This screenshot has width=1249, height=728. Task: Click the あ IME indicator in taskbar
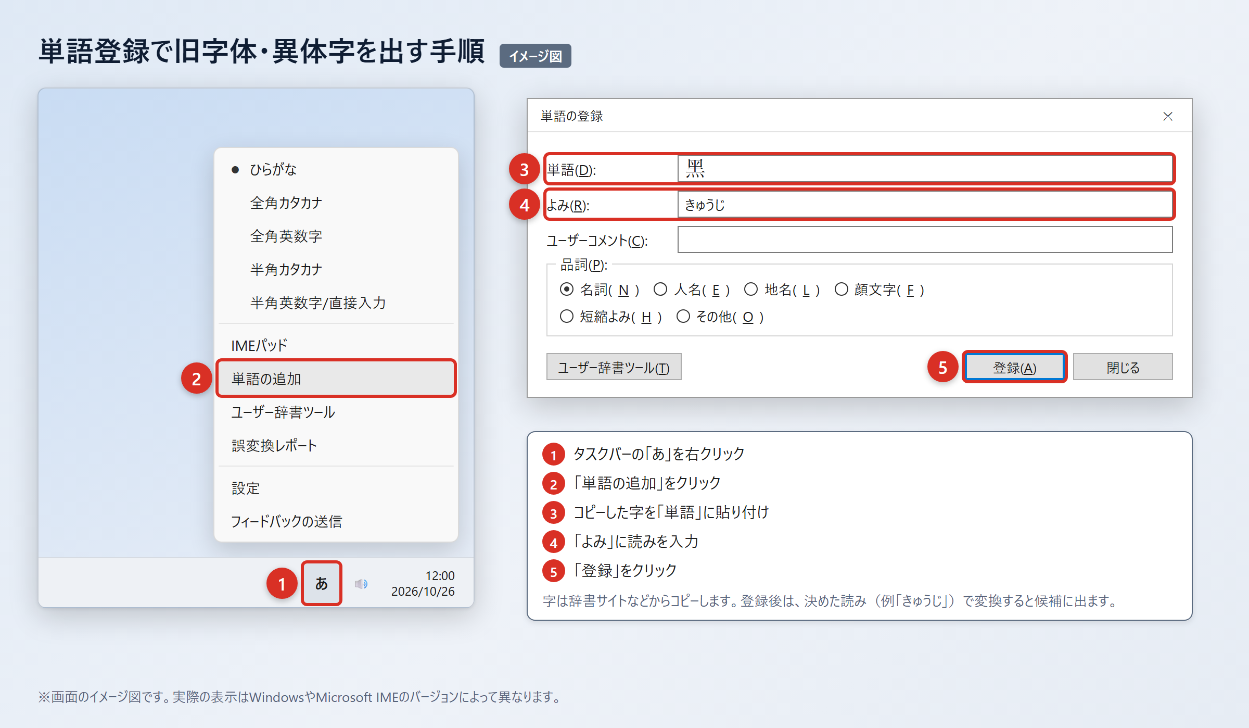322,583
